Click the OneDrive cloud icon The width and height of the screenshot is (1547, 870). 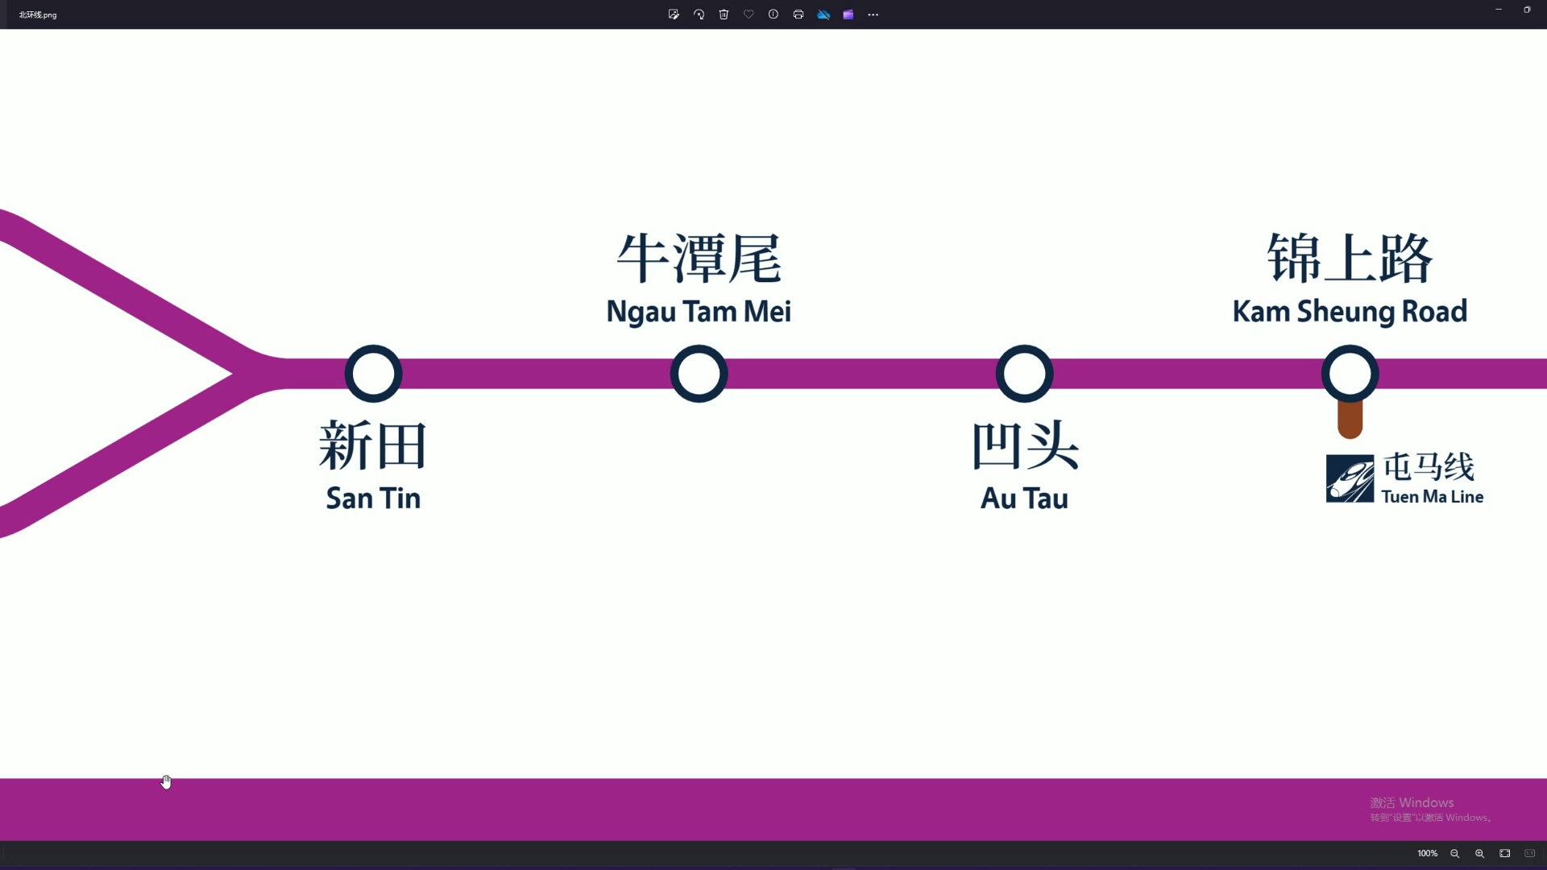823,14
